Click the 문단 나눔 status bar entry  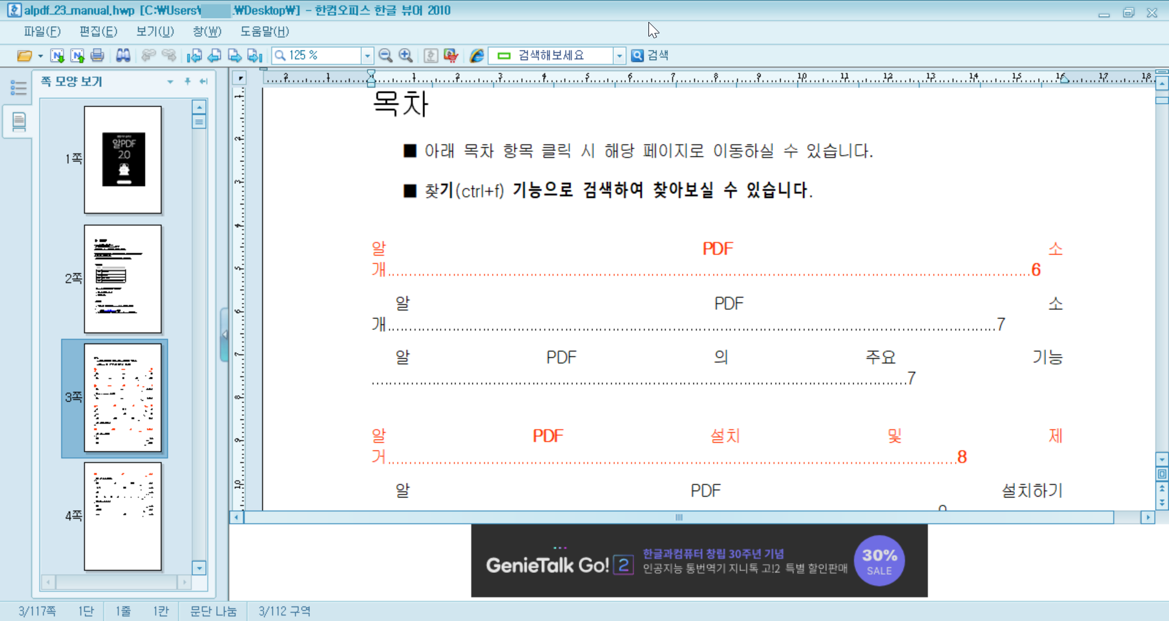coord(213,611)
